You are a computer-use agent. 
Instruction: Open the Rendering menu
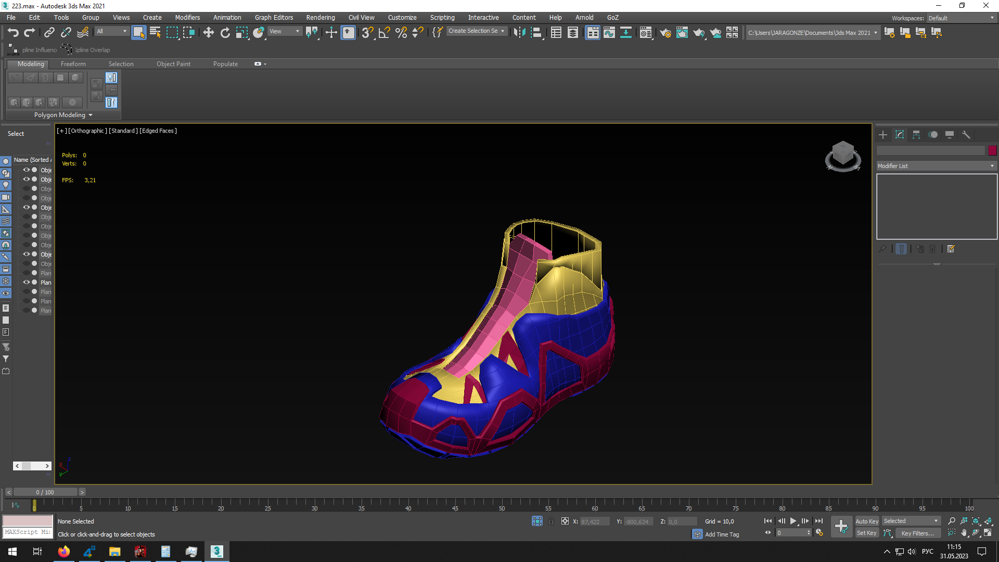320,17
